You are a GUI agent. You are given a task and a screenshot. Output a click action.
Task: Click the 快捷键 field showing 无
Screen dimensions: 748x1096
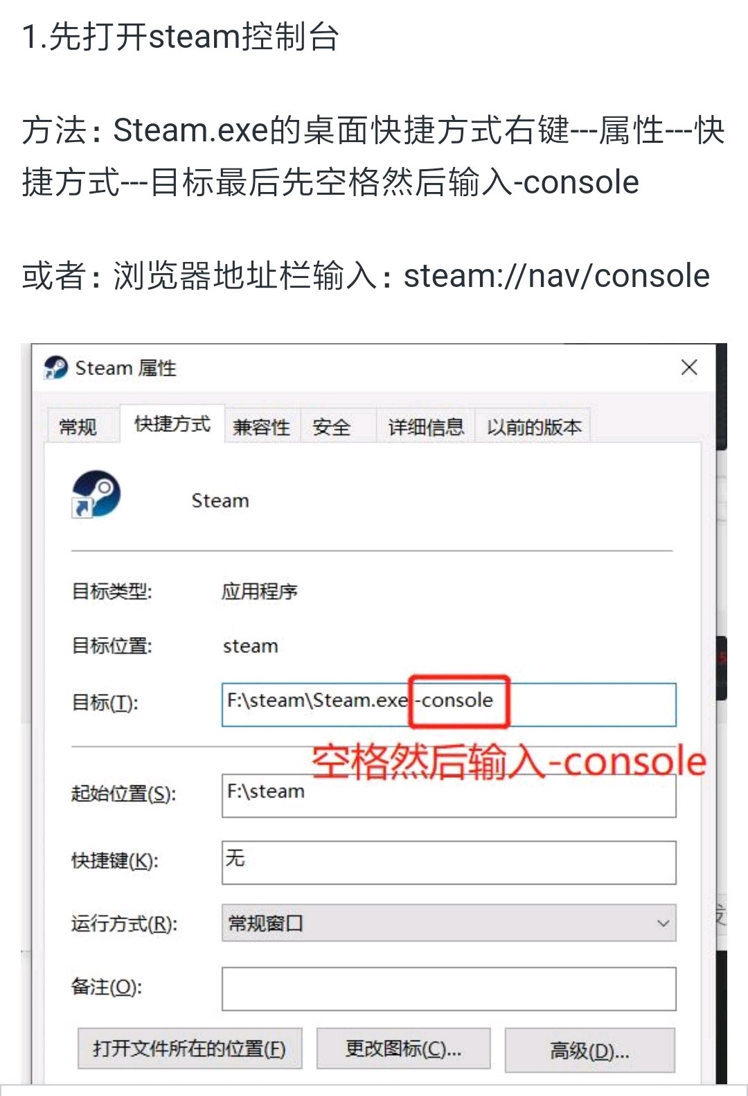point(449,862)
